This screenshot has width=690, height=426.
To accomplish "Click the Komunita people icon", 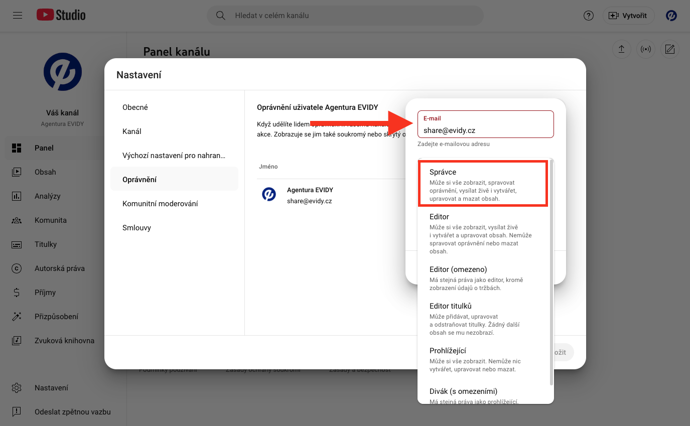I will pos(17,220).
